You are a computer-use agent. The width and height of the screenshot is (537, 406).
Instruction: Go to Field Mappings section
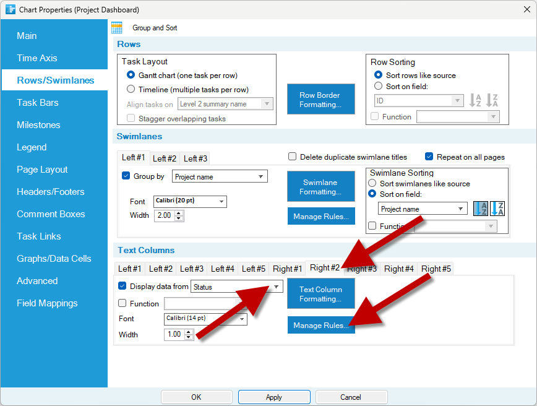click(47, 303)
